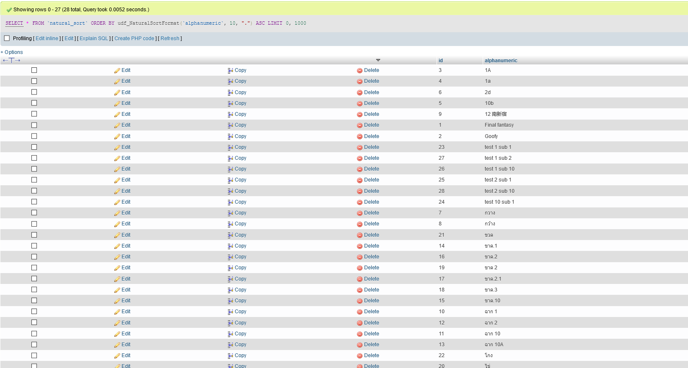Select the checkbox for row 1A

tap(34, 70)
